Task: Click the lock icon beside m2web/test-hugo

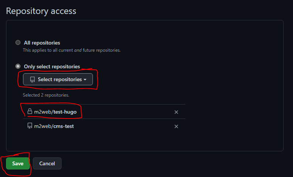Action: (30, 111)
